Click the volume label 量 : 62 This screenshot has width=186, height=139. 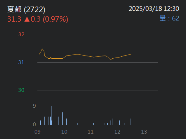pyautogui.click(x=169, y=18)
